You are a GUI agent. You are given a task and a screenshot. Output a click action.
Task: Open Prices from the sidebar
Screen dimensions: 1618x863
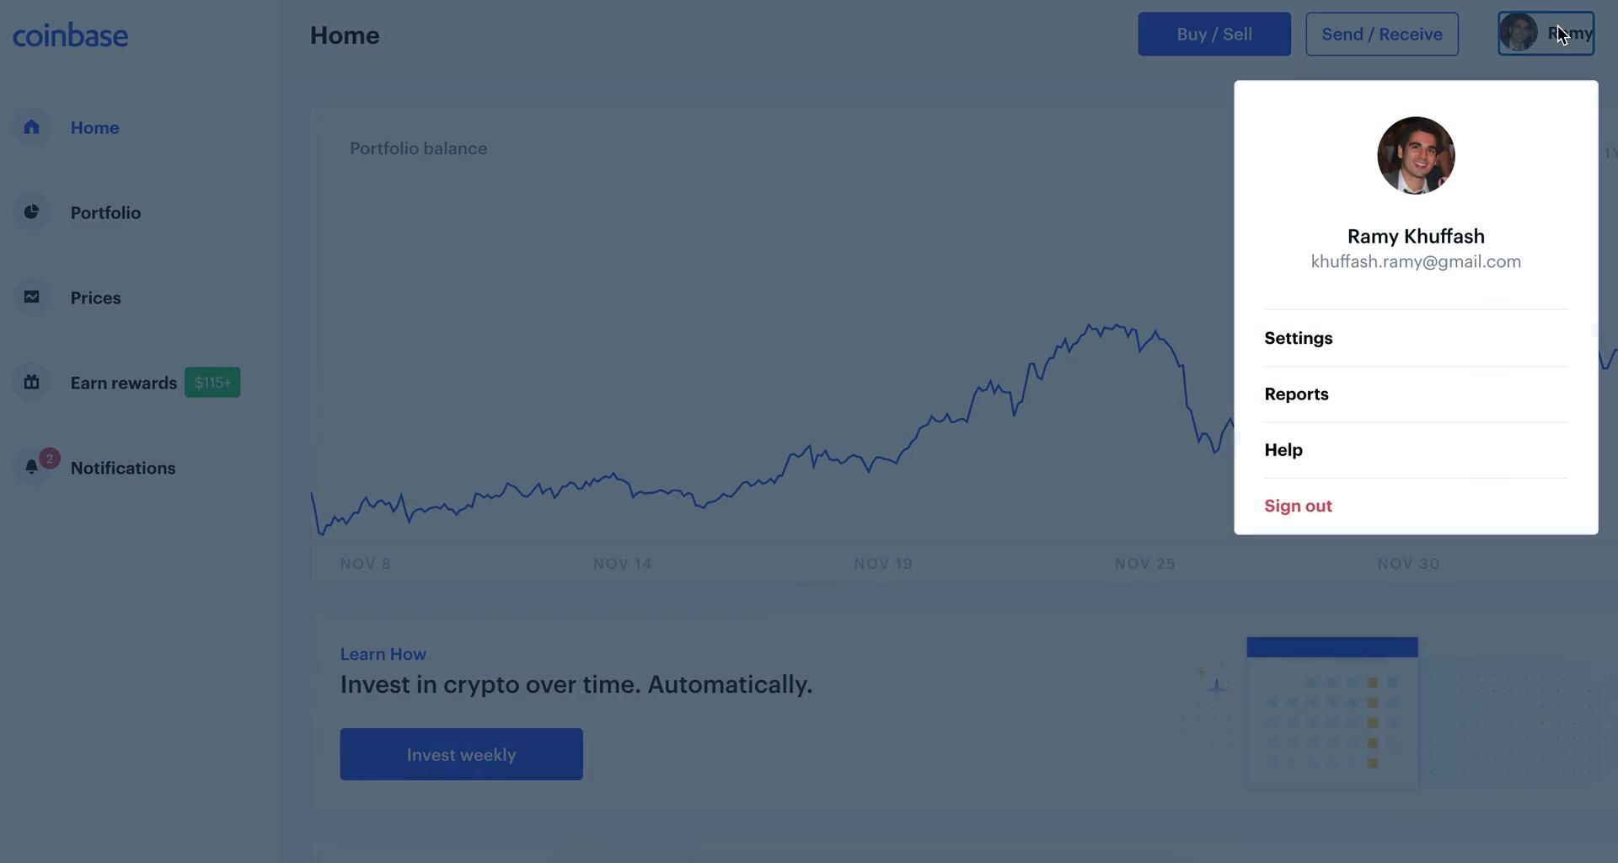(95, 297)
